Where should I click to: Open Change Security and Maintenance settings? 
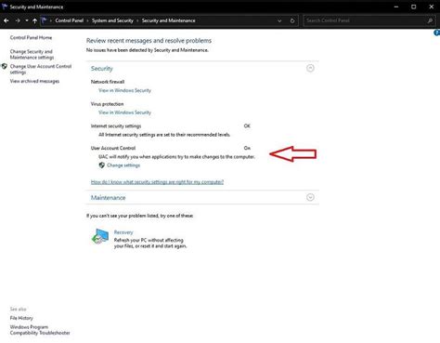(x=32, y=54)
